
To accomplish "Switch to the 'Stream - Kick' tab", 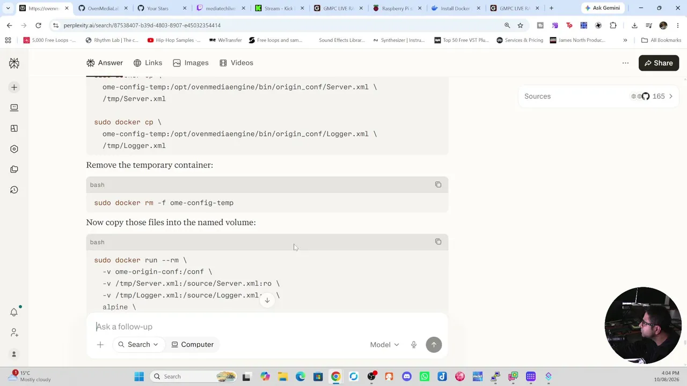I will [279, 8].
